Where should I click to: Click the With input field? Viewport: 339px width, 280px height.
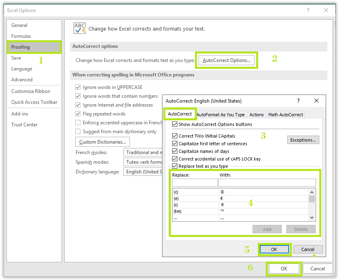267,183
